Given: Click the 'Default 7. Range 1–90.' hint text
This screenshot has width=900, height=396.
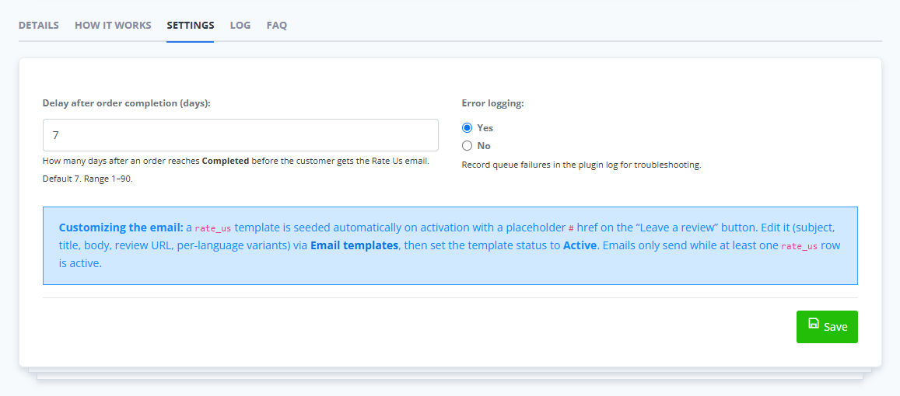Looking at the screenshot, I should click(88, 179).
